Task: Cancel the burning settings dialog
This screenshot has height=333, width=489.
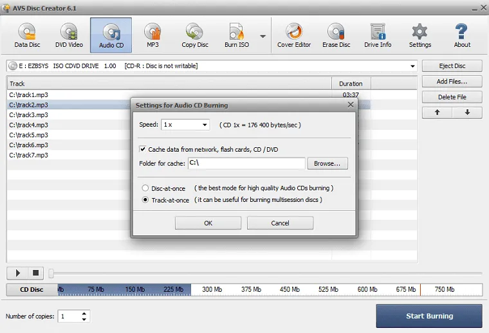Action: pos(280,223)
